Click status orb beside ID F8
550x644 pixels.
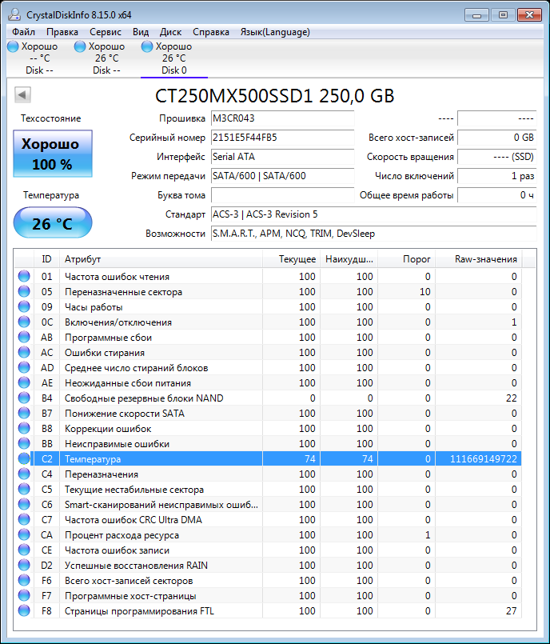[24, 610]
